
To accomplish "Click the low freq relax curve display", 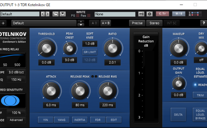I will pyautogui.click(x=13, y=60).
